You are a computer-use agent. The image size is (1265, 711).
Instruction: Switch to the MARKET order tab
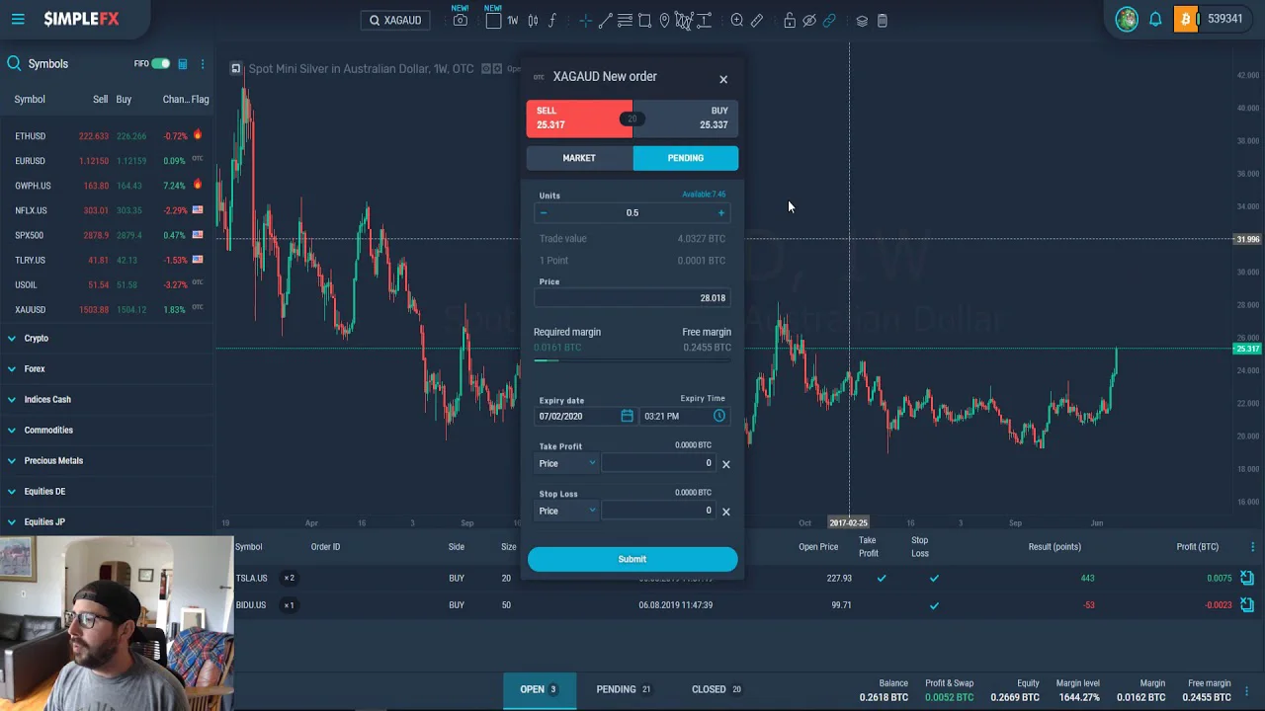click(x=579, y=158)
